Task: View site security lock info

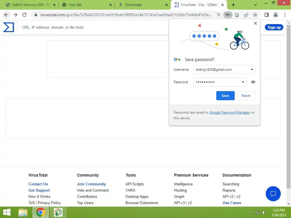Action: (36, 15)
